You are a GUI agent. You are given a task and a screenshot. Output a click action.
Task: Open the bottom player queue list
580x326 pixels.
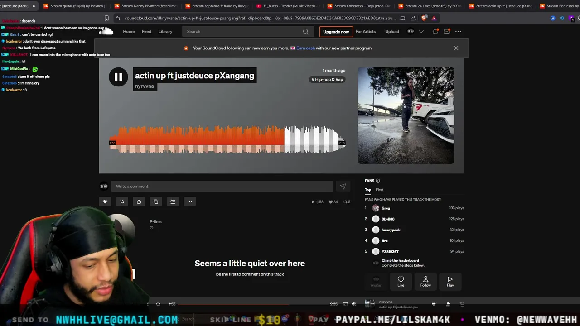462,304
